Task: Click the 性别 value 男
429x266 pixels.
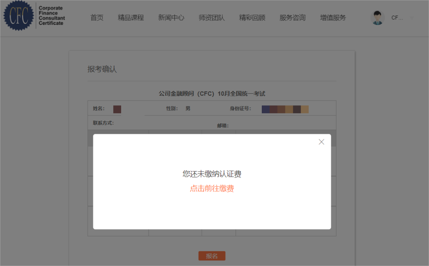Action: coord(187,108)
